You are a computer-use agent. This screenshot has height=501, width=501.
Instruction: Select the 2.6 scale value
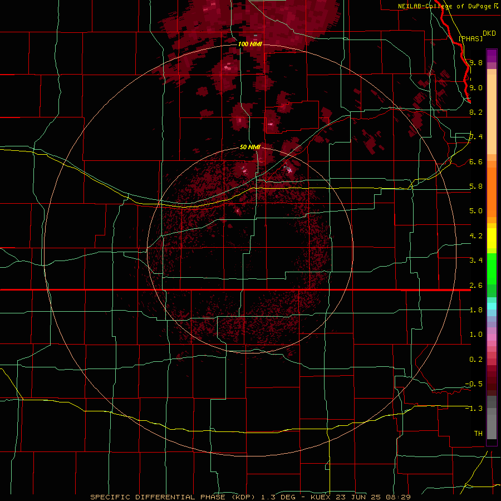[476, 285]
